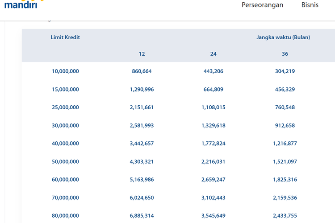Select the 304,219 cell
The height and width of the screenshot is (223, 335).
[x=285, y=71]
